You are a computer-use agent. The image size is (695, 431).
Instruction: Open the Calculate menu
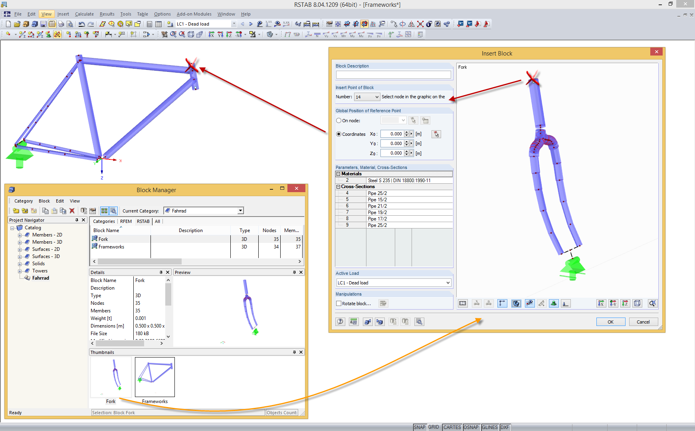tap(84, 14)
